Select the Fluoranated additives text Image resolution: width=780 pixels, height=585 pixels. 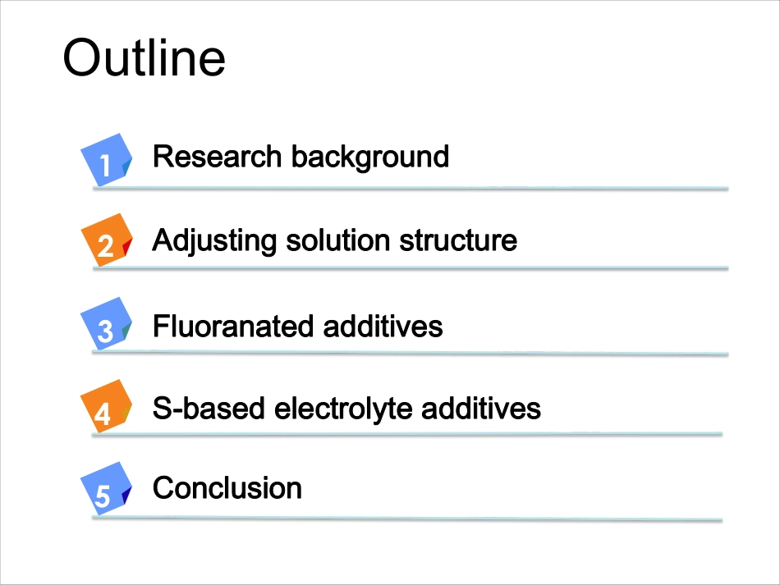point(297,327)
